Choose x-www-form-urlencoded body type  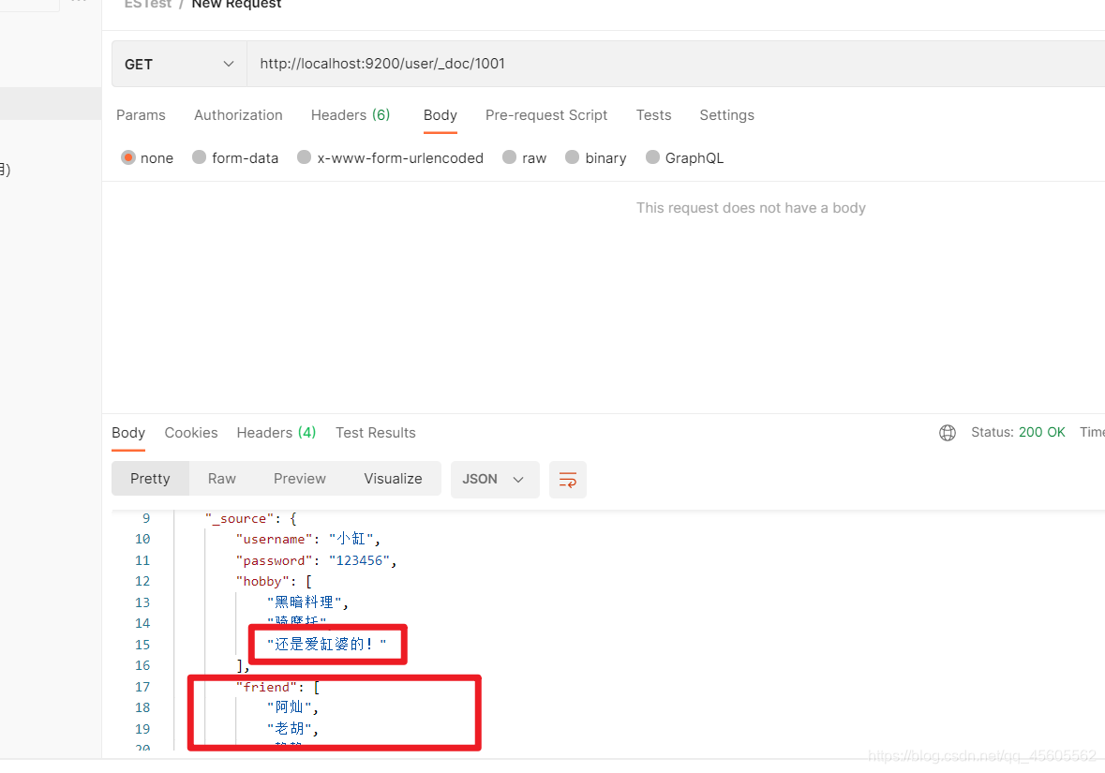click(x=391, y=157)
